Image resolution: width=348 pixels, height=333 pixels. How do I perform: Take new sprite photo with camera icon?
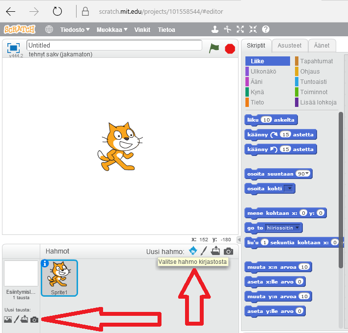click(x=228, y=251)
